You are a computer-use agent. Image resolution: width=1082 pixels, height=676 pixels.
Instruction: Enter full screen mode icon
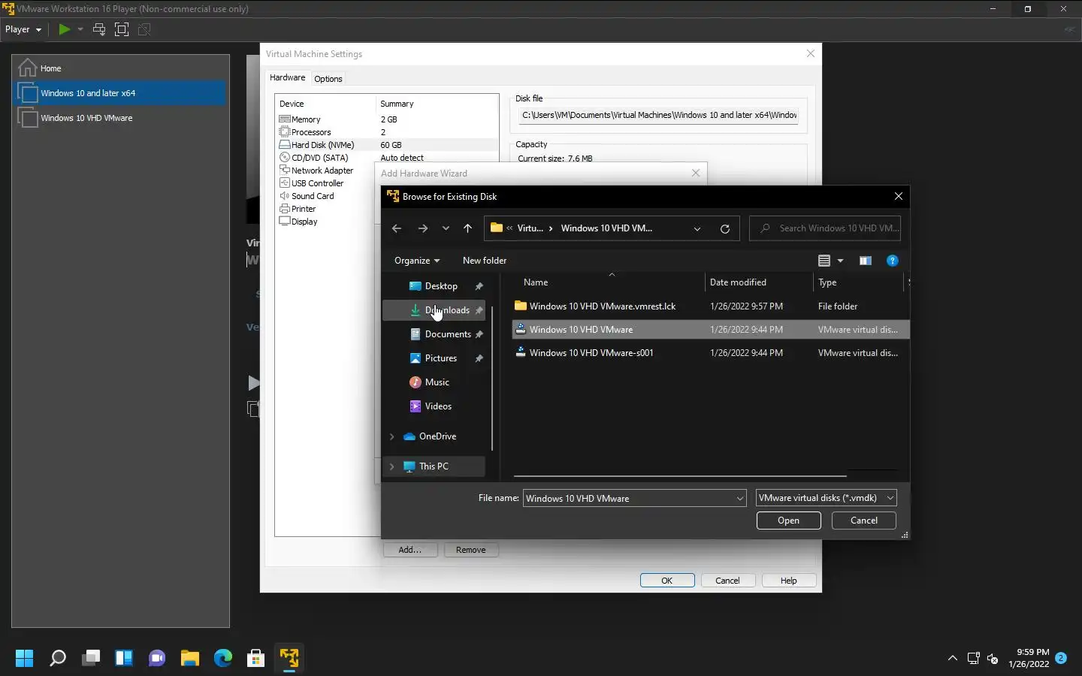coord(122,29)
